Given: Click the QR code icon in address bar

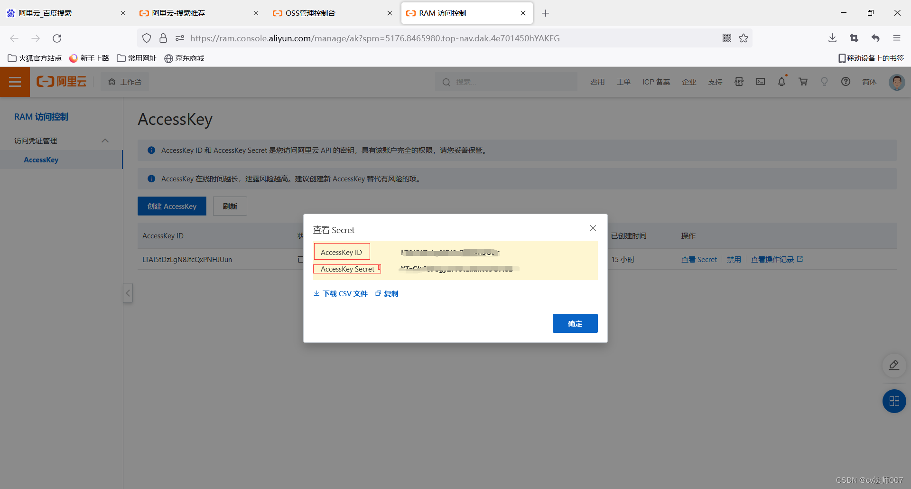Looking at the screenshot, I should pos(726,38).
